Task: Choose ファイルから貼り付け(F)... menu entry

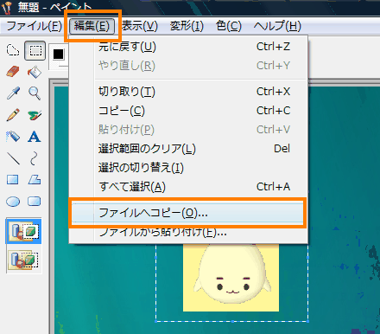Action: (188, 232)
